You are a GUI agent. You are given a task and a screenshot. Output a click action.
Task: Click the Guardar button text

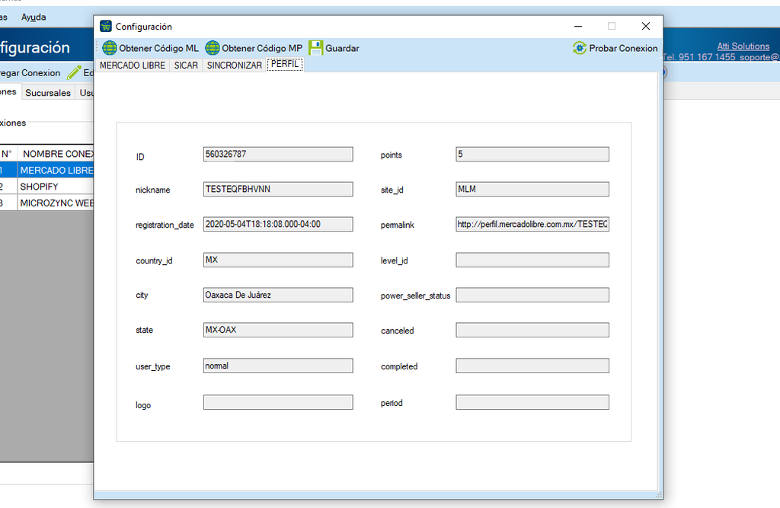coord(342,48)
